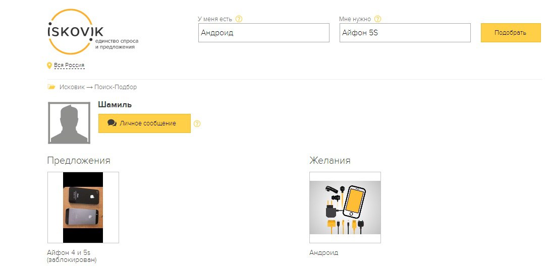
Task: Open 'Айфон 4 и 5s (заблокирован)' listing title
Action: point(72,256)
